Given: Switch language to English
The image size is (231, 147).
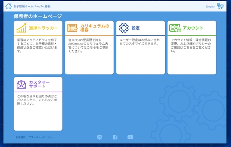Looking at the screenshot, I should click(211, 7).
